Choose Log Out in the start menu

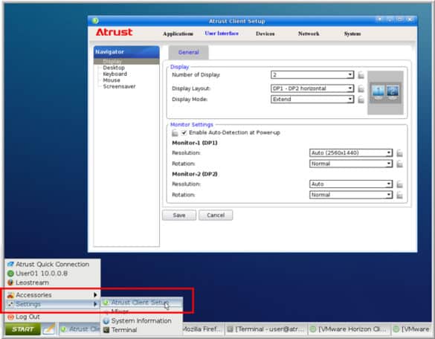(52, 317)
